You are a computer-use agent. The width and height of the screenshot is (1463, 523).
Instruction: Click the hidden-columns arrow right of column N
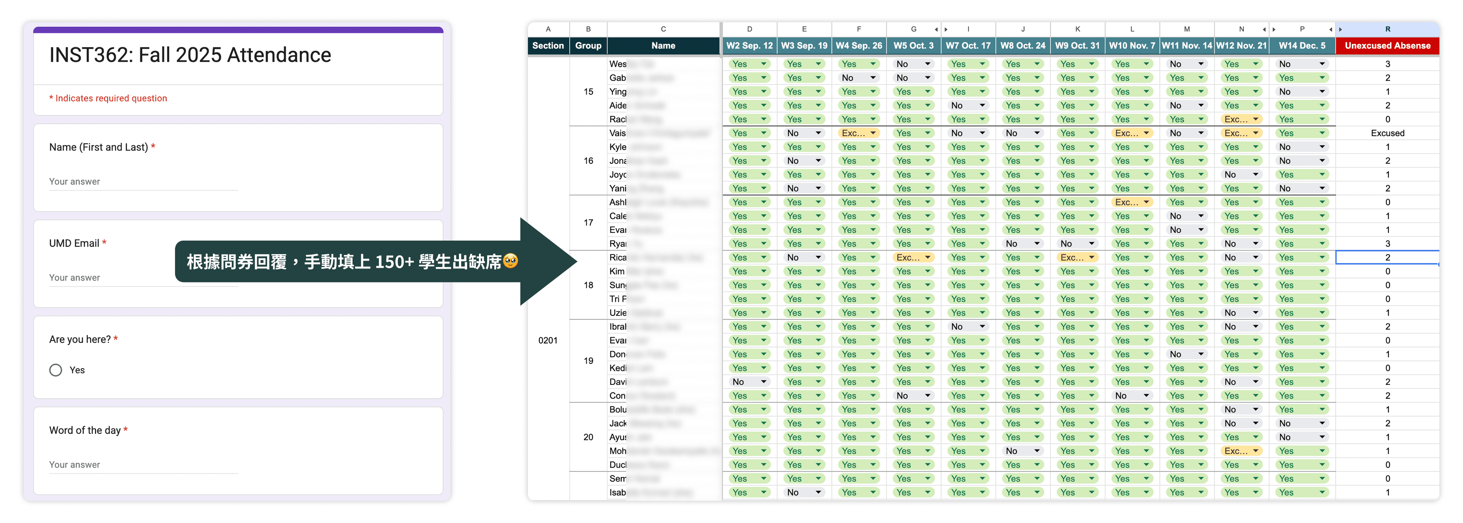tap(1264, 30)
